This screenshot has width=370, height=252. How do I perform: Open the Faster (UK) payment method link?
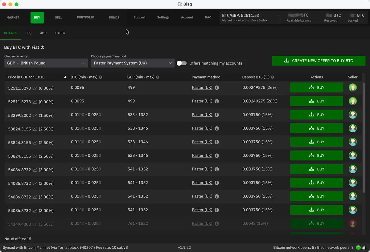(203, 87)
